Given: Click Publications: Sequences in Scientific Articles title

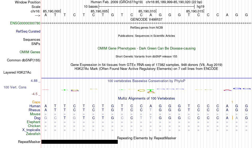Looking at the screenshot, I should click(146, 36).
